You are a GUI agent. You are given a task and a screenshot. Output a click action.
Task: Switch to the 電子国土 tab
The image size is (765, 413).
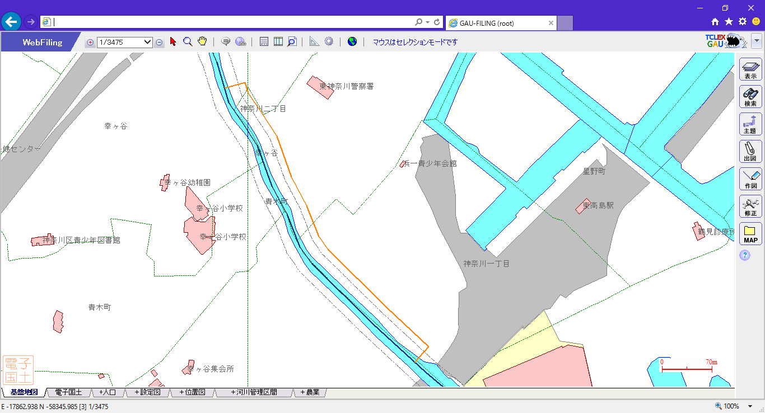[68, 392]
